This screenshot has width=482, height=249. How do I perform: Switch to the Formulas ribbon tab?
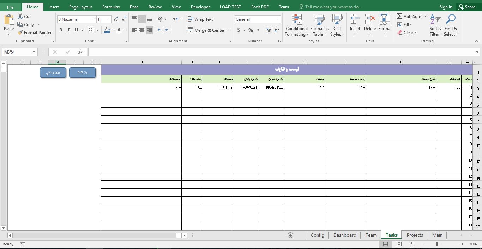[111, 7]
